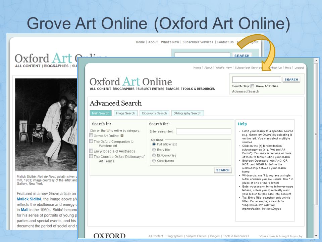Check Encyclopedia of Aesthetics checkbox

[91, 151]
